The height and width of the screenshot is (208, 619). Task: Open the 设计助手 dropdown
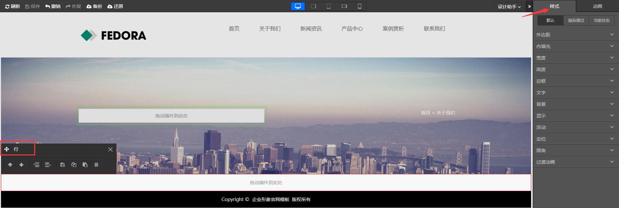point(509,7)
